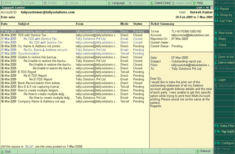The image size is (235, 154).
Task: Click the Ticket Summary heading
Action: (162, 24)
